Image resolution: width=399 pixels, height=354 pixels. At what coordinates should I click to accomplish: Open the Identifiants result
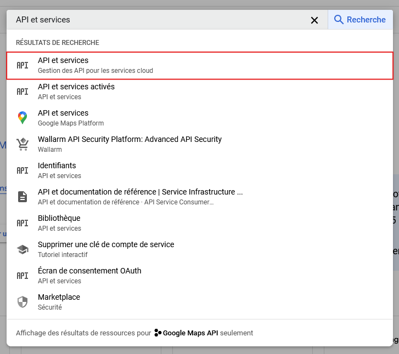tap(200, 170)
